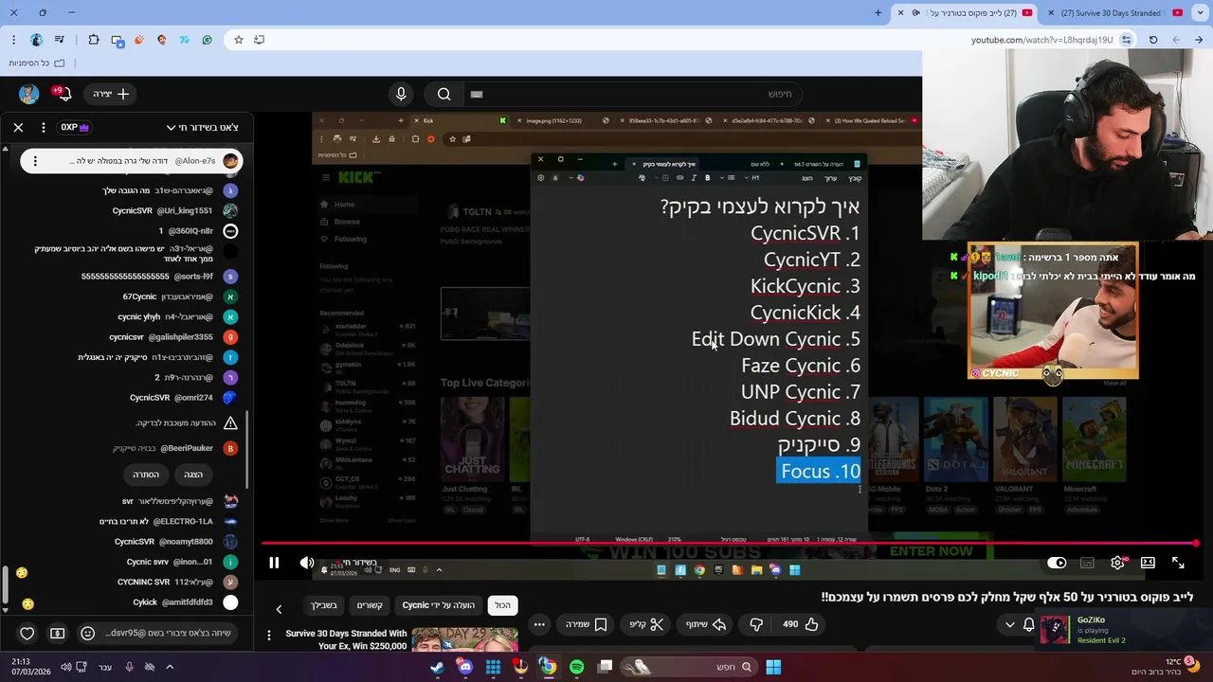Click the red video progress bar
Screen dimensions: 1213x682
click(730, 544)
